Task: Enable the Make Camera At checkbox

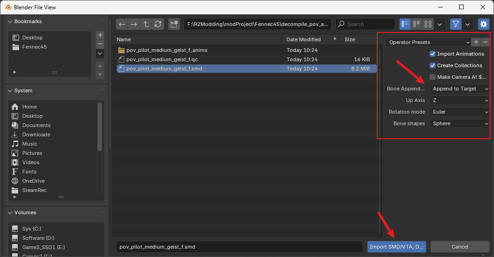Action: [433, 77]
